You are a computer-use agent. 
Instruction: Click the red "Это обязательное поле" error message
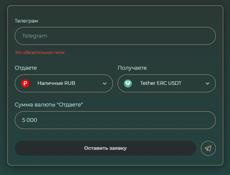click(x=40, y=52)
